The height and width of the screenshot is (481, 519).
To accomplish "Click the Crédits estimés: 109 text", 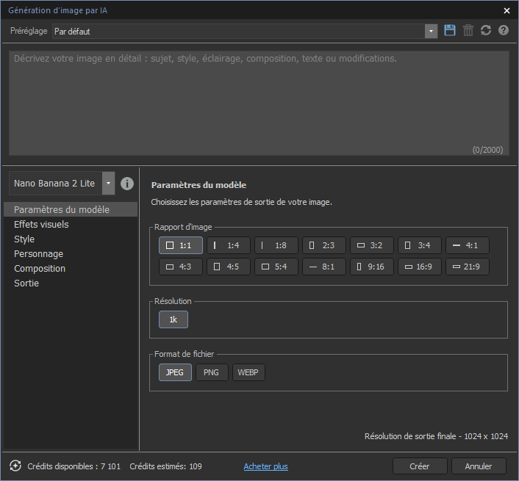I will (x=165, y=466).
